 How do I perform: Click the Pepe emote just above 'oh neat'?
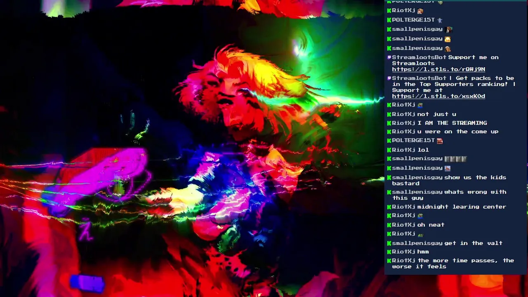coord(420,216)
